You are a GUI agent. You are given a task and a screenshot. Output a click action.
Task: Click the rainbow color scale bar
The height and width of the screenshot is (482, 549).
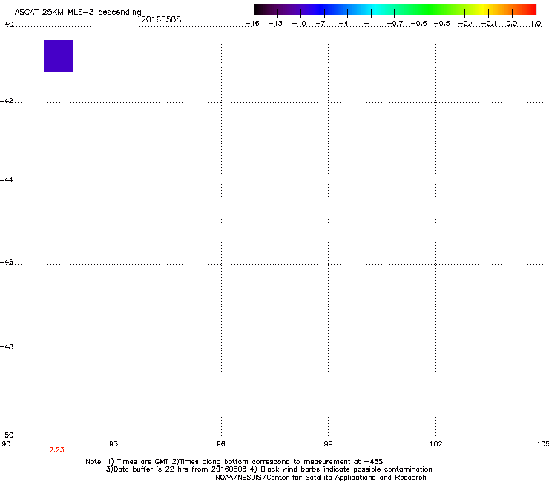(x=395, y=10)
